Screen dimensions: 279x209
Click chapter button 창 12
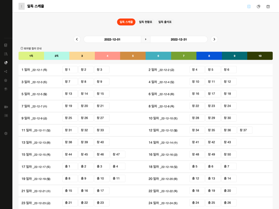tap(229, 82)
